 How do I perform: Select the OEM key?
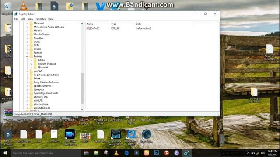point(36,45)
